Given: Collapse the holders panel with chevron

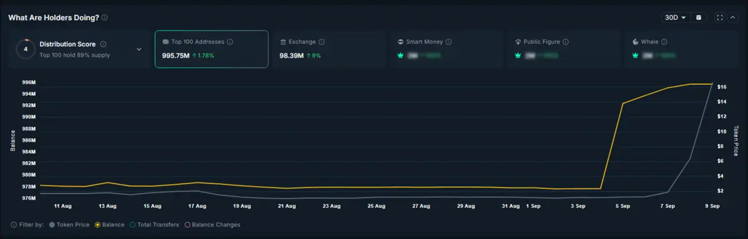Looking at the screenshot, I should point(733,17).
